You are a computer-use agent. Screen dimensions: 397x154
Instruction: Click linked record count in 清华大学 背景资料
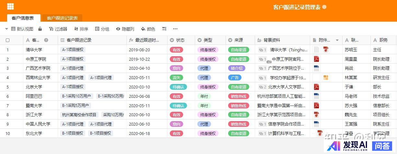coord(263,50)
